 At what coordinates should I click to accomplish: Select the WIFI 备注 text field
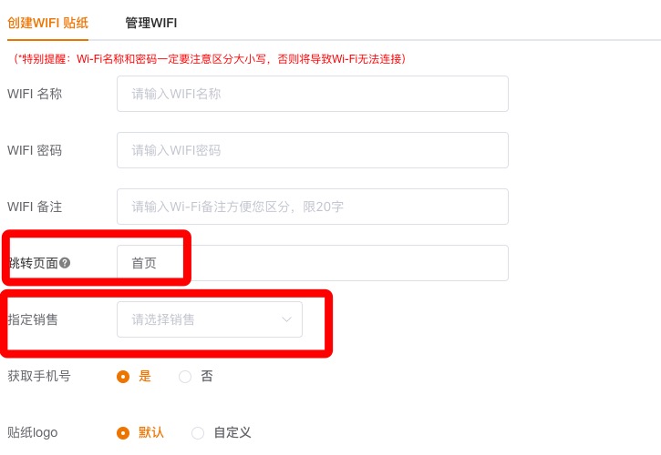tap(312, 207)
